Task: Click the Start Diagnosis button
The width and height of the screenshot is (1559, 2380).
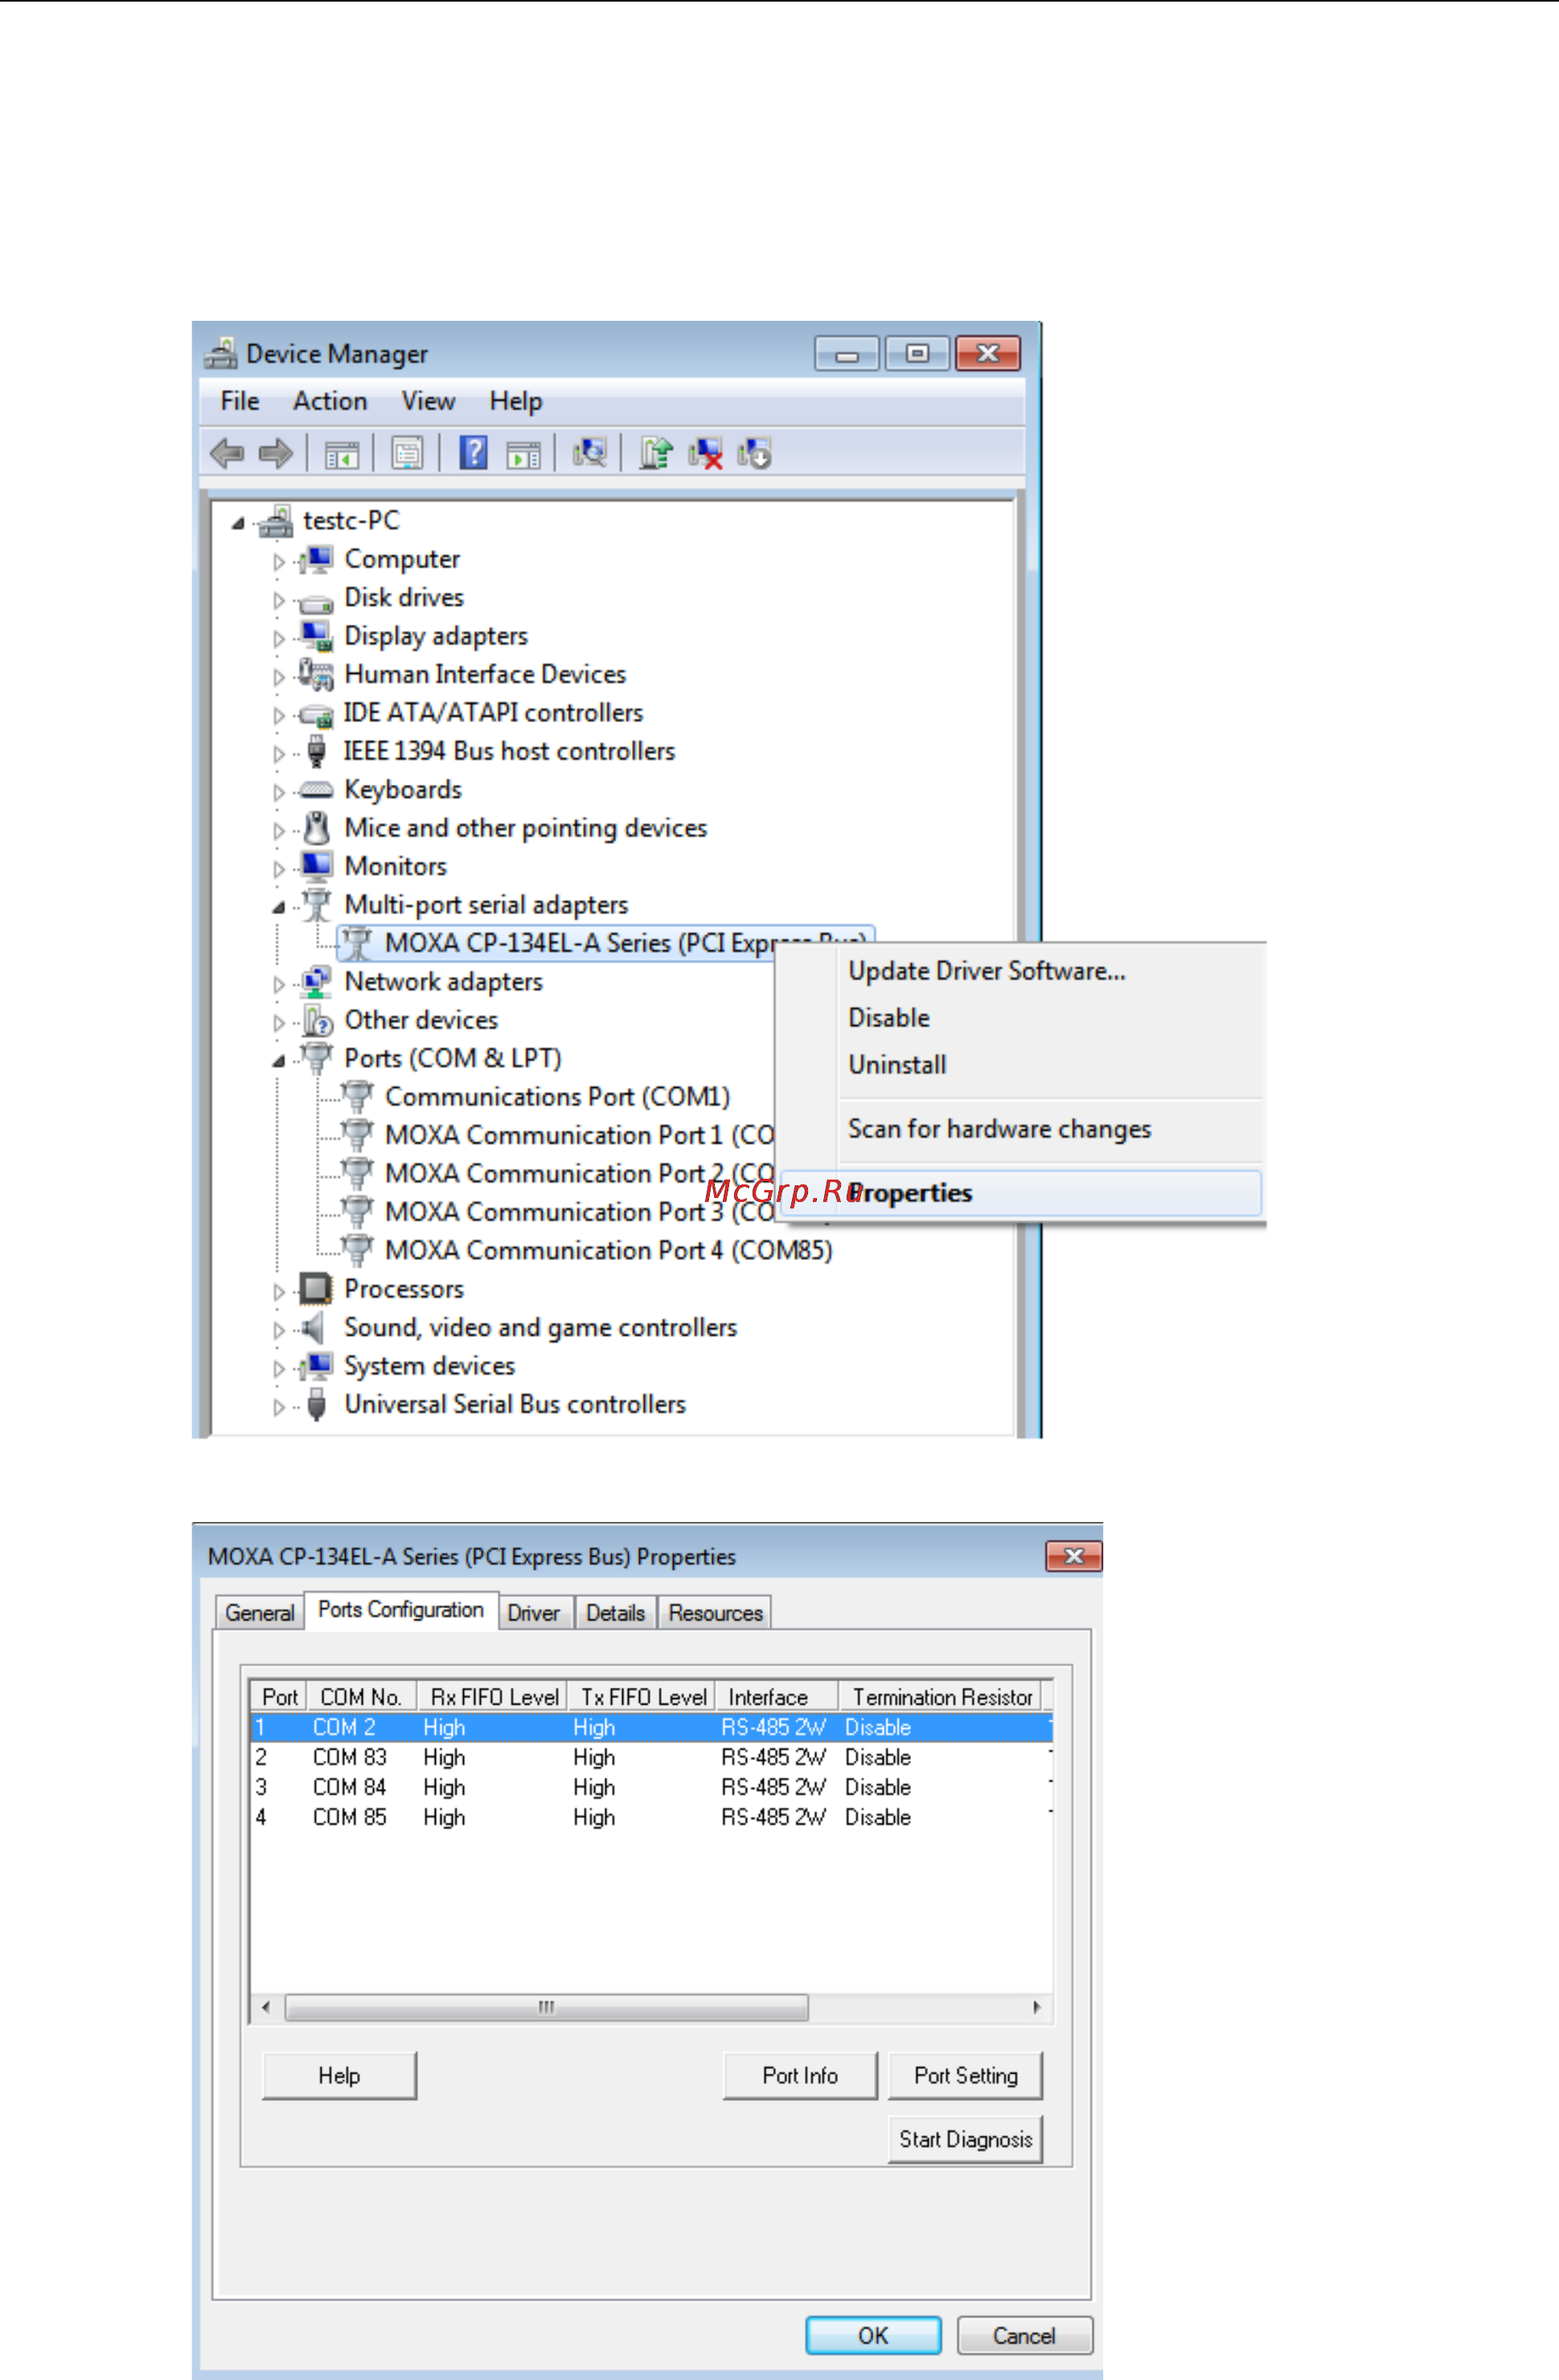Action: point(965,2139)
